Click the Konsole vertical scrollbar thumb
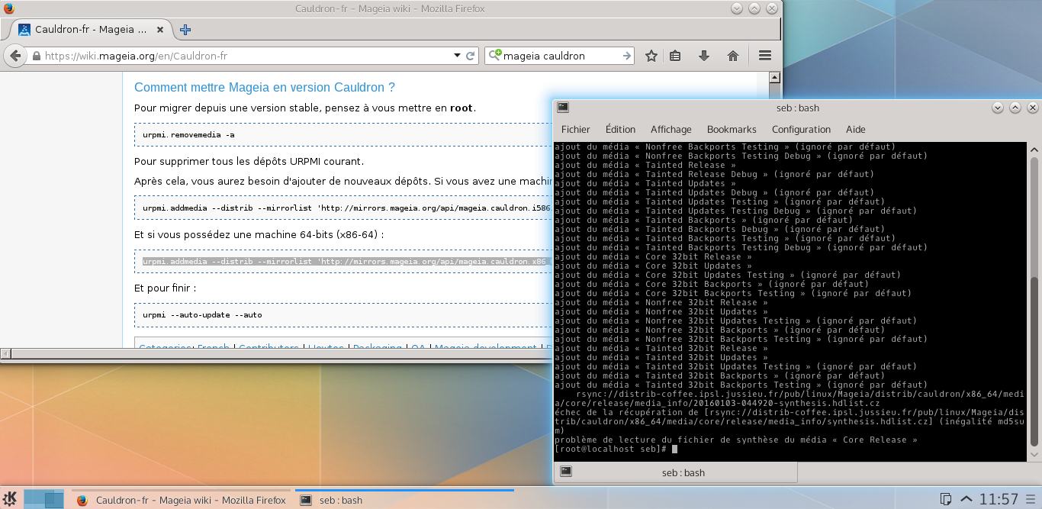1042x509 pixels. click(x=1034, y=362)
